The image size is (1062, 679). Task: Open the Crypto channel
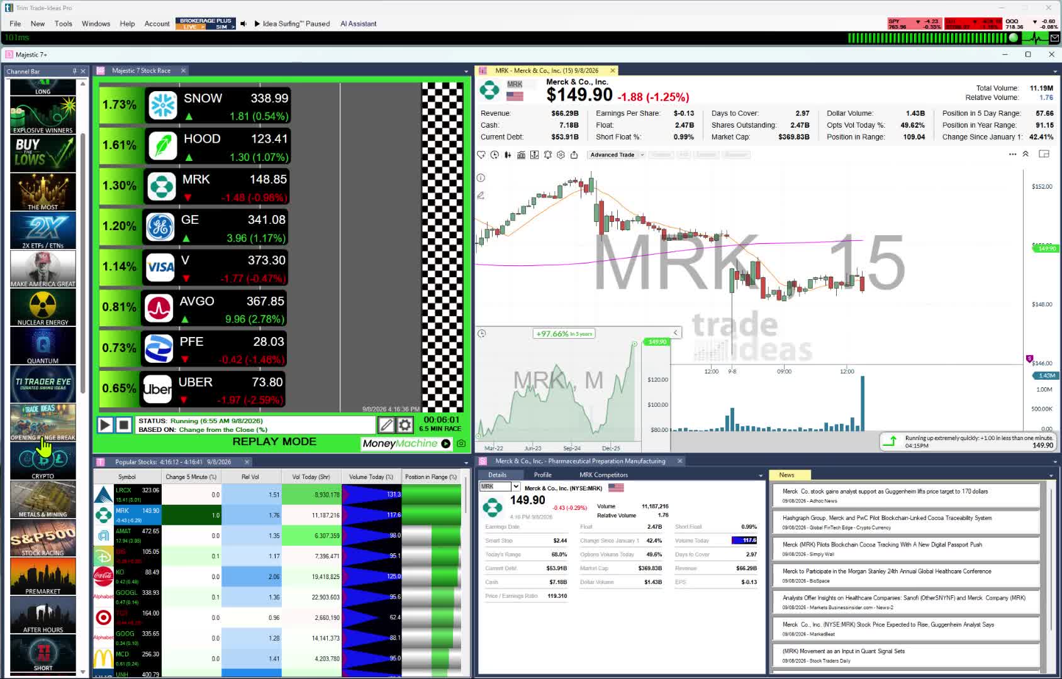(x=43, y=461)
